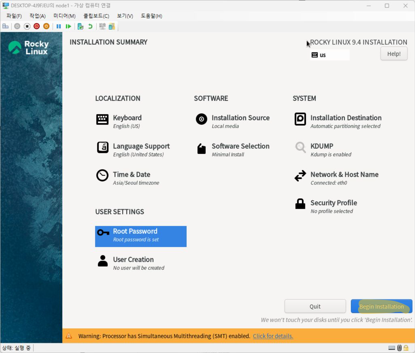Image resolution: width=415 pixels, height=353 pixels.
Task: Click 'Connected: eth0' text
Action: click(329, 183)
